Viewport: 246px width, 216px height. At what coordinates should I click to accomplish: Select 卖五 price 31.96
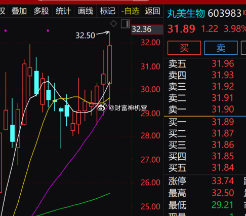(223, 64)
